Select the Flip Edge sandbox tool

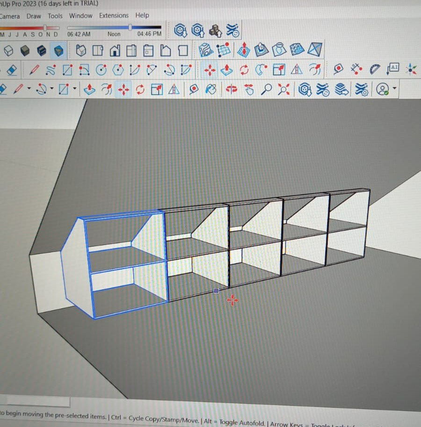coord(315,50)
